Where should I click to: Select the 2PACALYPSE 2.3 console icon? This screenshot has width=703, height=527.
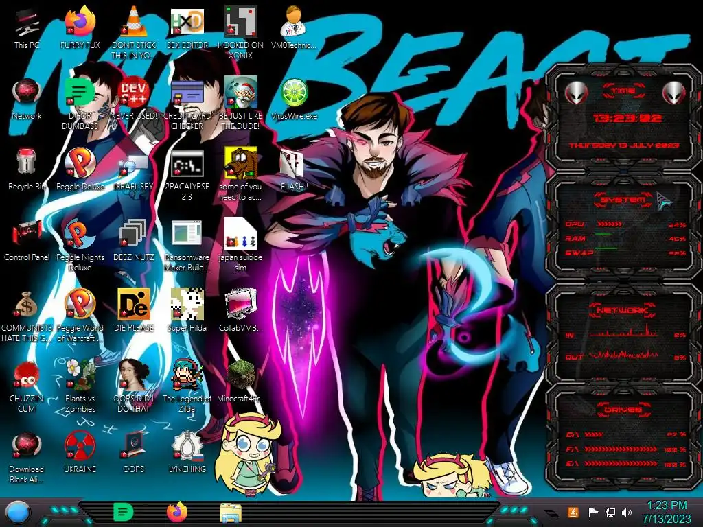[x=187, y=175]
